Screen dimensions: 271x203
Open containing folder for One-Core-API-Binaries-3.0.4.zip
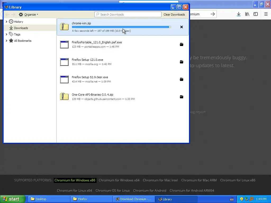click(x=182, y=97)
